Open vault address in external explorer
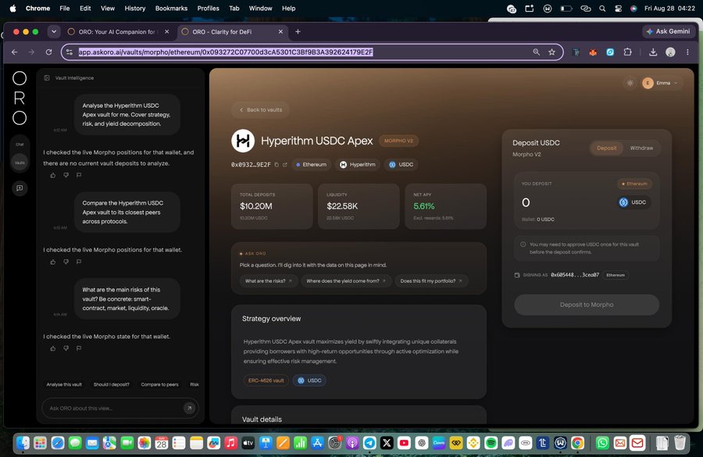This screenshot has width=703, height=457. tap(284, 165)
